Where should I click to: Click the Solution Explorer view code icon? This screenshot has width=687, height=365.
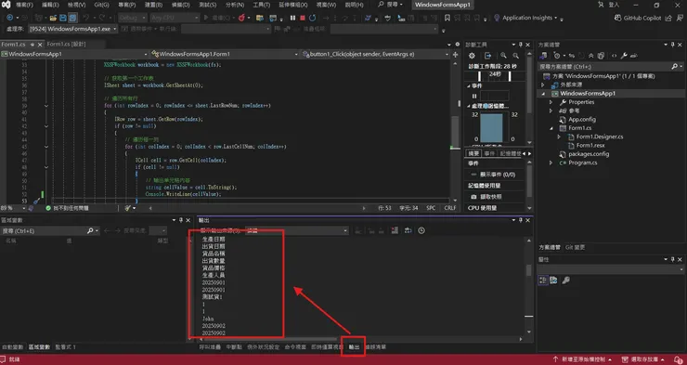pyautogui.click(x=614, y=56)
